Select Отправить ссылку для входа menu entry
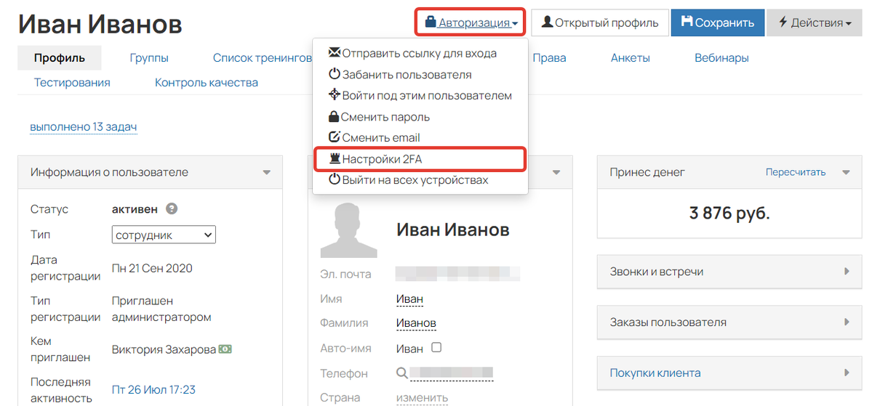The height and width of the screenshot is (406, 872). pos(419,53)
